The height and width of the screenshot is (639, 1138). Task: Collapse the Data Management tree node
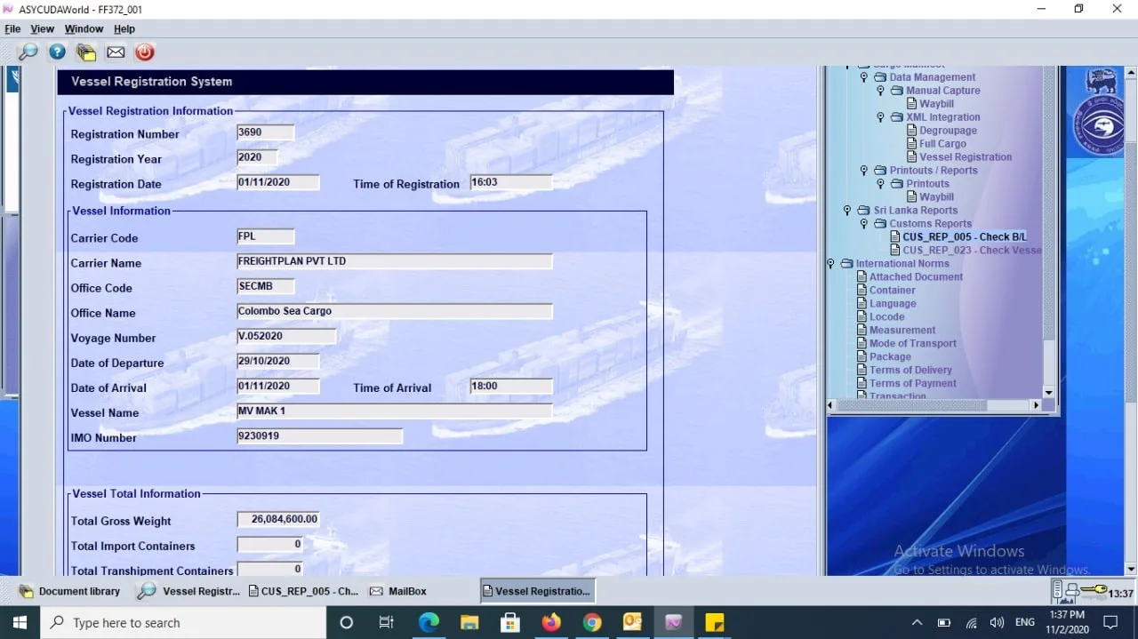pos(864,77)
